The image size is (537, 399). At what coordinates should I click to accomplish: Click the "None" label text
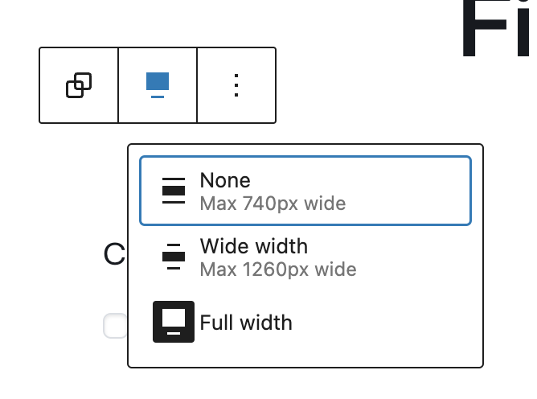(225, 180)
